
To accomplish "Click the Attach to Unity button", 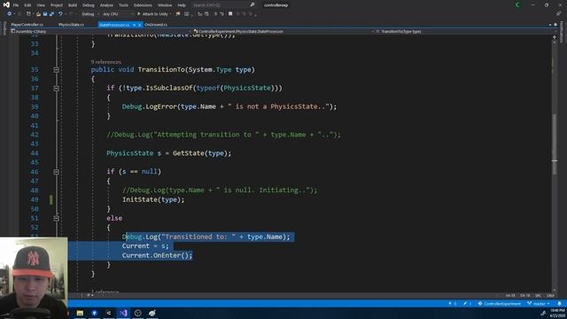I will point(153,14).
